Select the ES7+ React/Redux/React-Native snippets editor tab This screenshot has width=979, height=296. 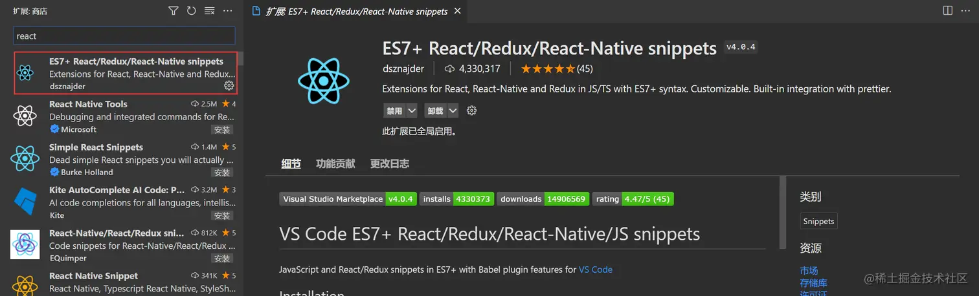tap(356, 11)
